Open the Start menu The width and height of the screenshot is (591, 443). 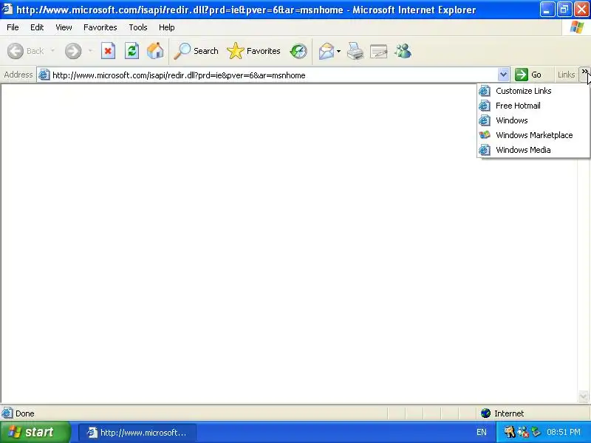click(35, 432)
